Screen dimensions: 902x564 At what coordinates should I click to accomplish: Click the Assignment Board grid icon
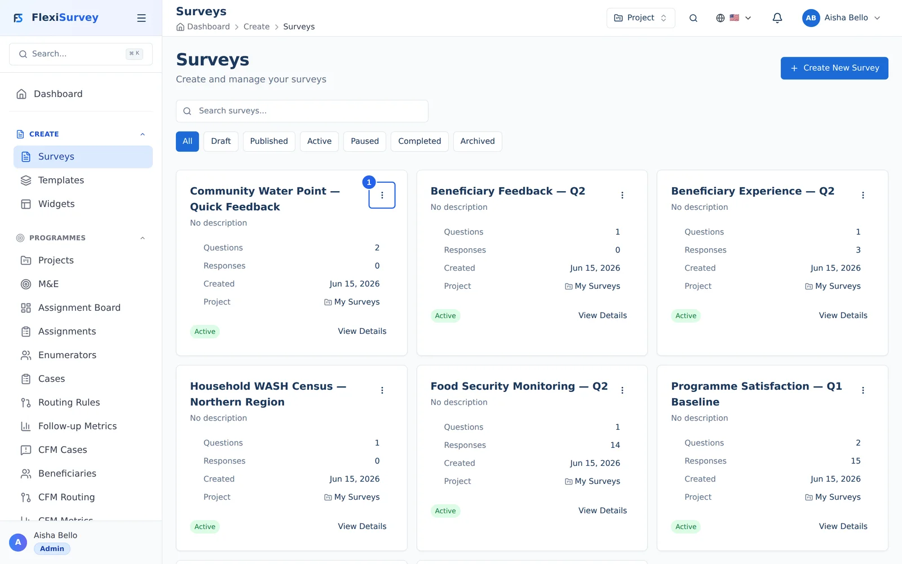[x=26, y=308]
